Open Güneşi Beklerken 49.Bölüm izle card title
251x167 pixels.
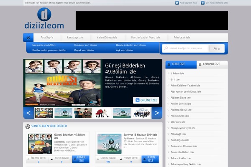pyautogui.click(x=69, y=137)
